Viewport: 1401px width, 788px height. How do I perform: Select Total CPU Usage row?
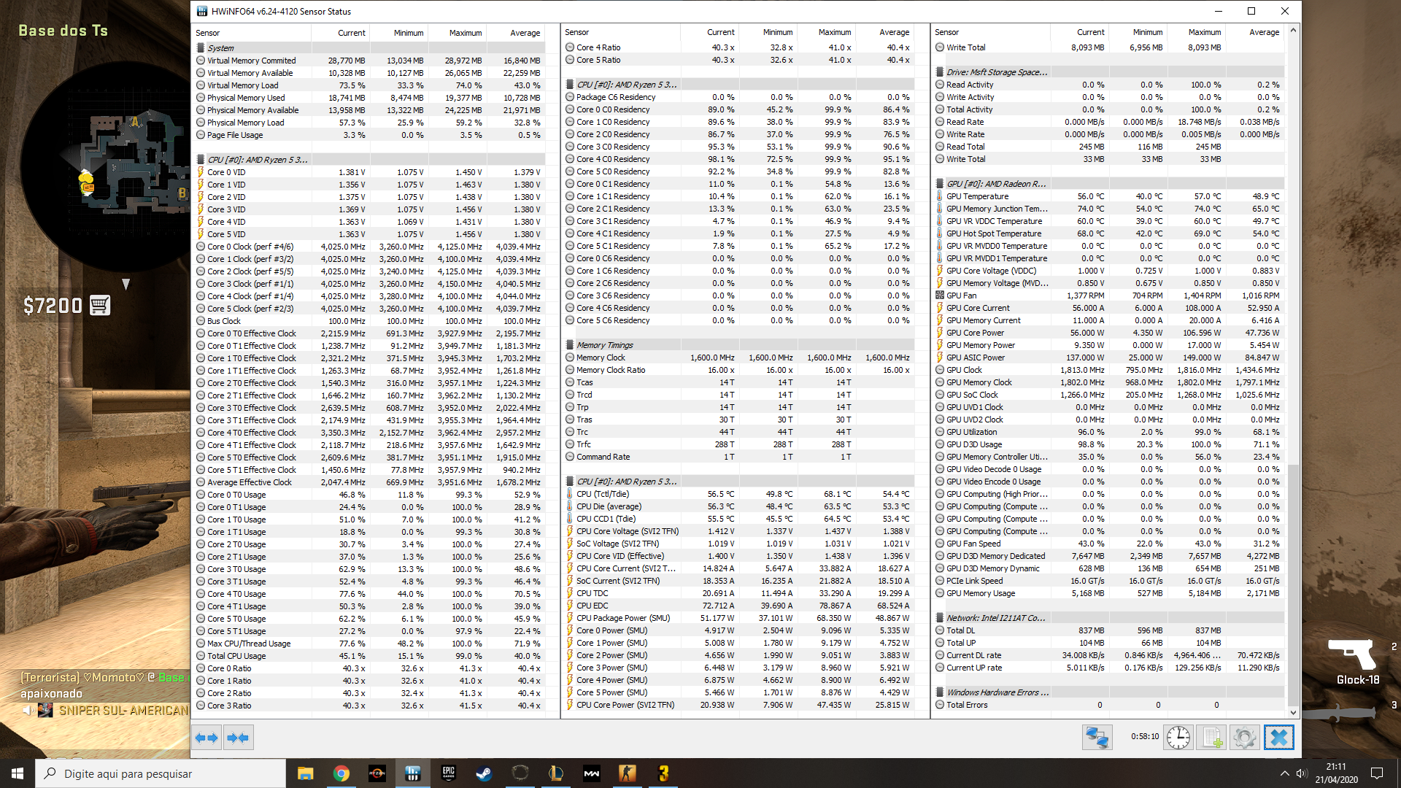(x=368, y=656)
